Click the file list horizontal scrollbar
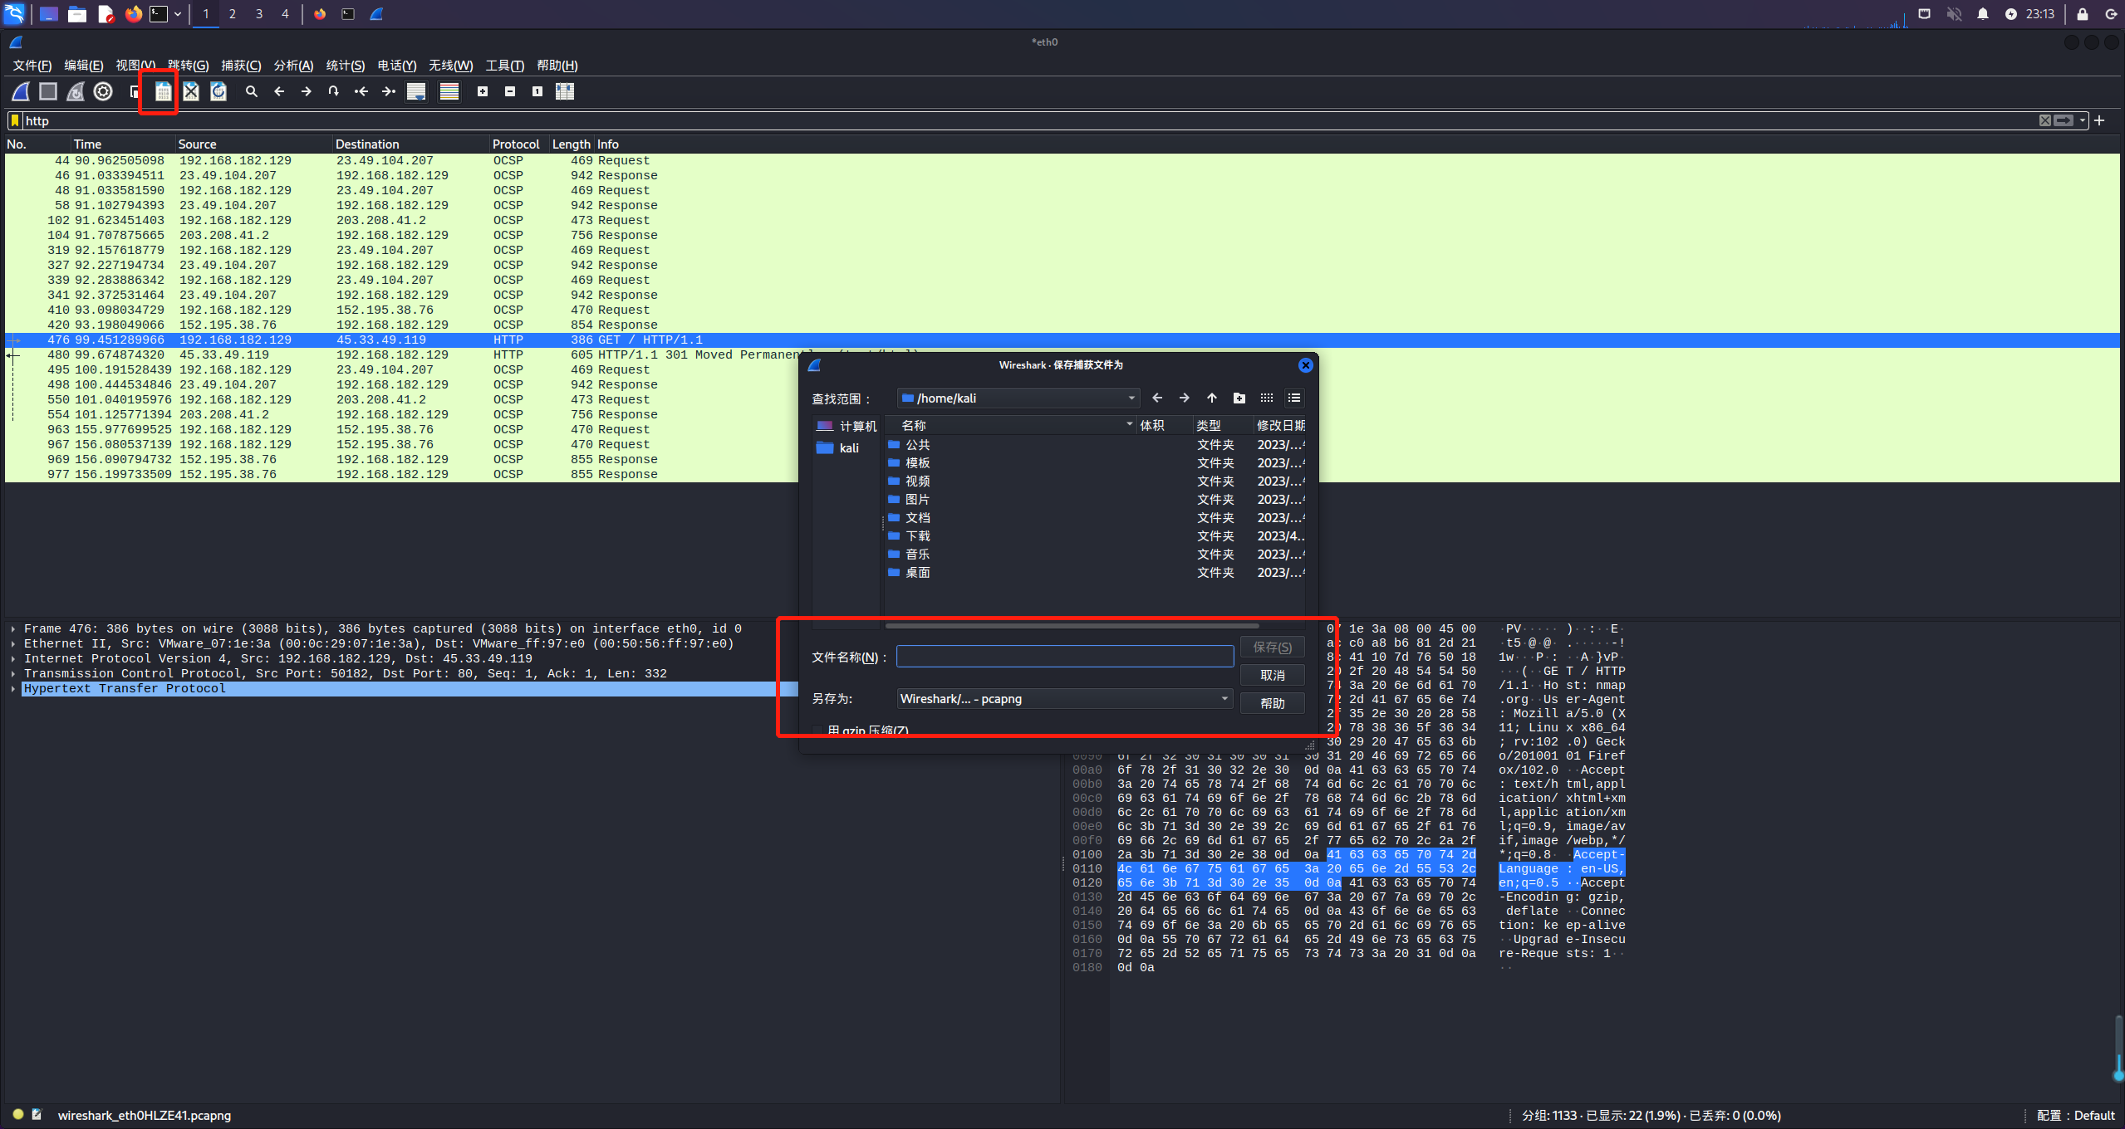Viewport: 2125px width, 1129px height. pyautogui.click(x=1072, y=626)
